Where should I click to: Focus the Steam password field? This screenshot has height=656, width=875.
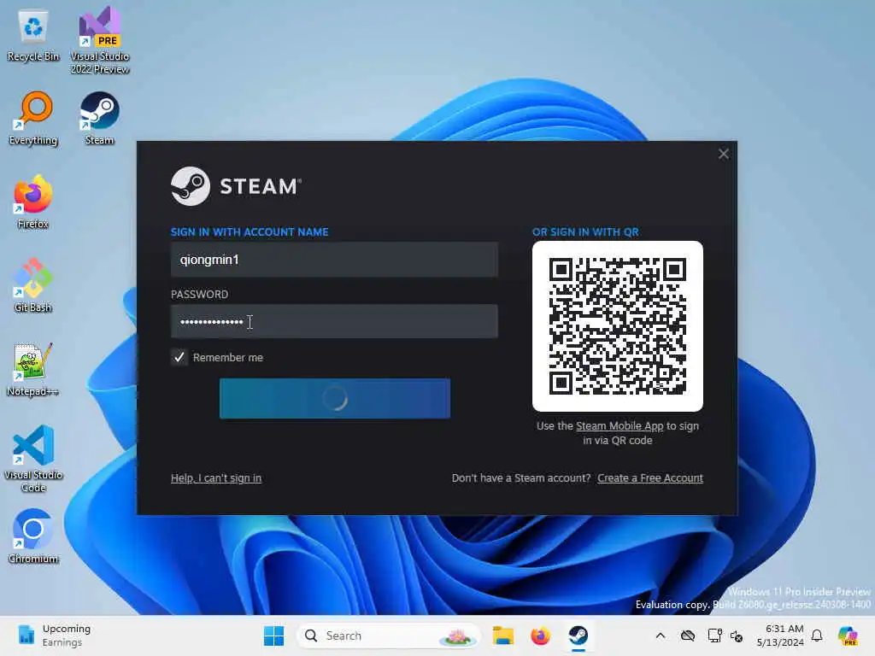334,321
